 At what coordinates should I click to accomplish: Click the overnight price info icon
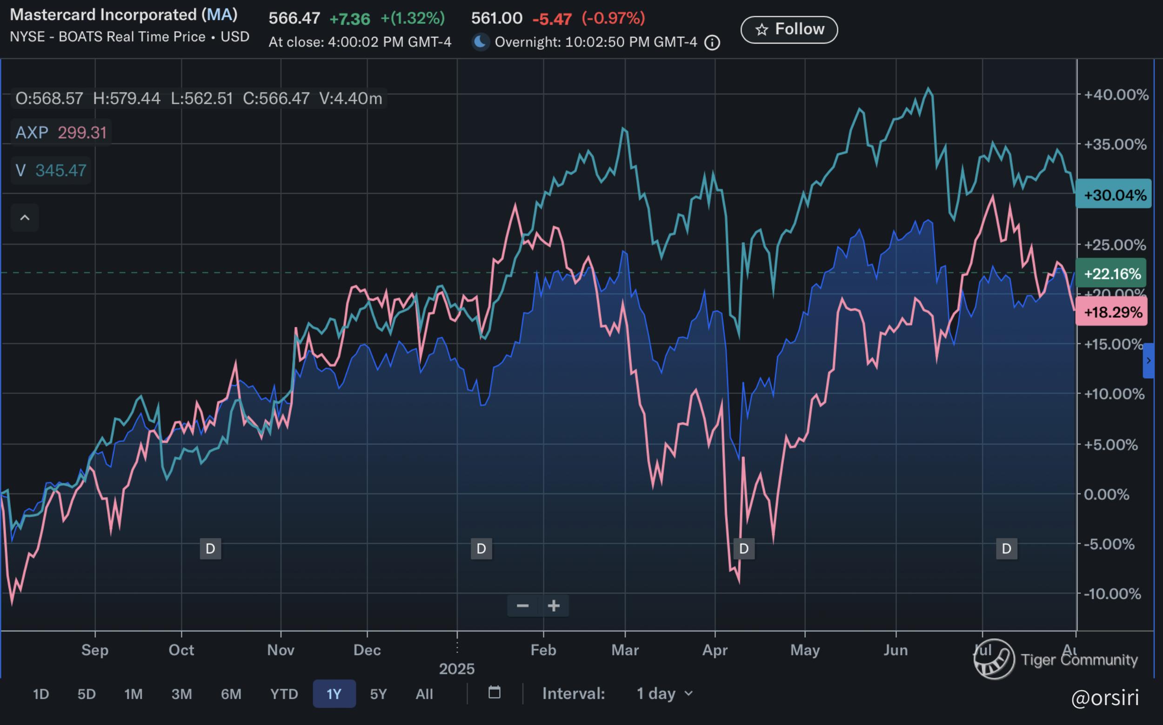click(712, 43)
